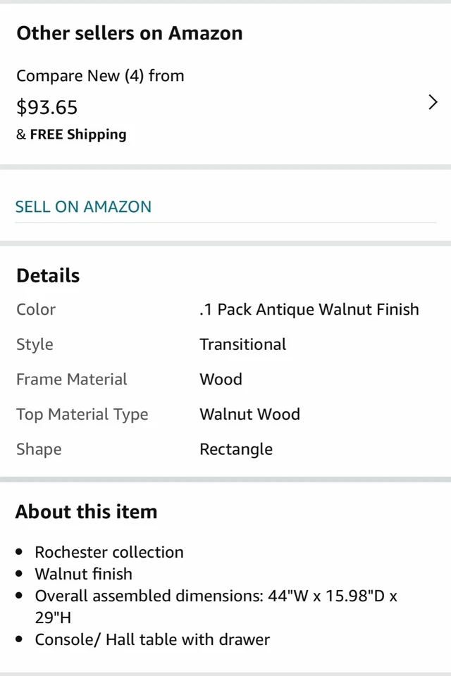The image size is (451, 676).
Task: Click the Rochester collection bullet
Action: [x=109, y=552]
